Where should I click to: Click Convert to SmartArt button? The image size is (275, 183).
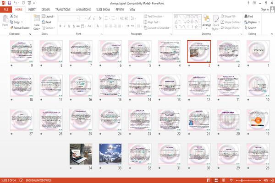[x=157, y=28]
